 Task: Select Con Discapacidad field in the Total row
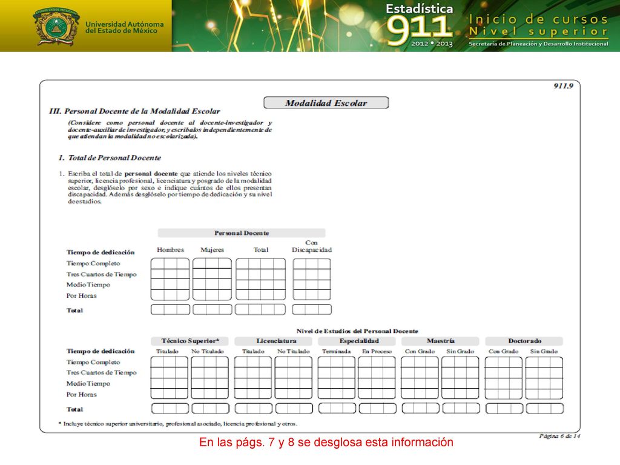[x=312, y=309]
